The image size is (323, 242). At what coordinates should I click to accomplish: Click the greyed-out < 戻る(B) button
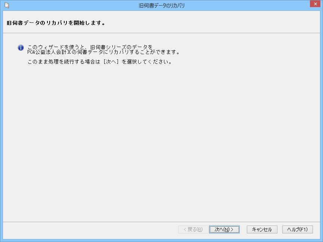(193, 229)
